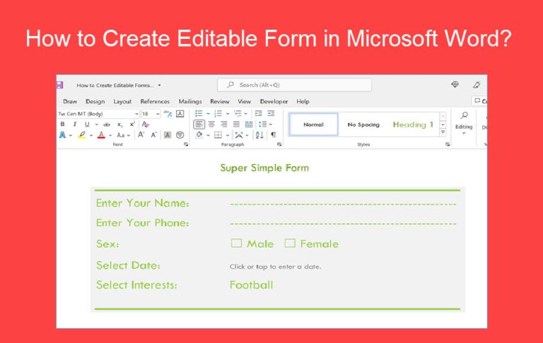Screen dimensions: 543x343
Task: Apply Strikethrough formatting
Action: (x=107, y=124)
